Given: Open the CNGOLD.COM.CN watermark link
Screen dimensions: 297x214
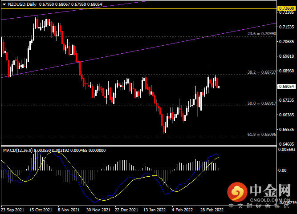Looking at the screenshot, I should tap(270, 200).
